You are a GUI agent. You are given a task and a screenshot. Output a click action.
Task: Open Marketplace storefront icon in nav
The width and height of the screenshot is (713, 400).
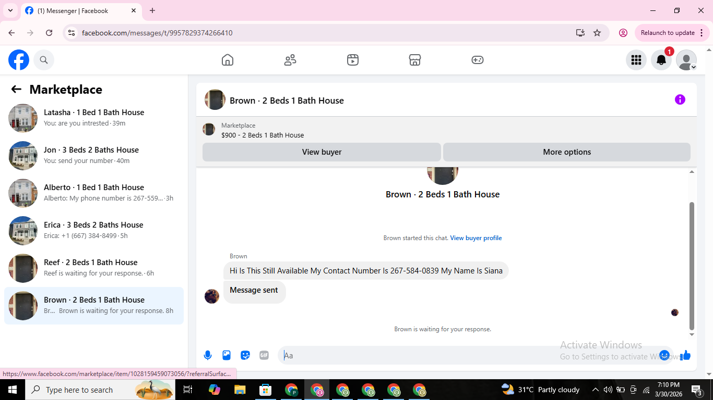click(415, 60)
